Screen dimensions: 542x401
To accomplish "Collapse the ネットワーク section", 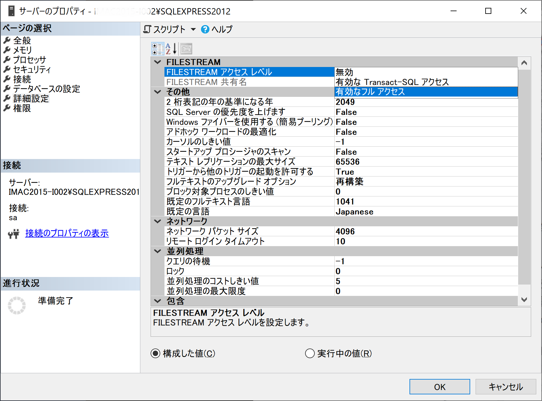I will [157, 221].
